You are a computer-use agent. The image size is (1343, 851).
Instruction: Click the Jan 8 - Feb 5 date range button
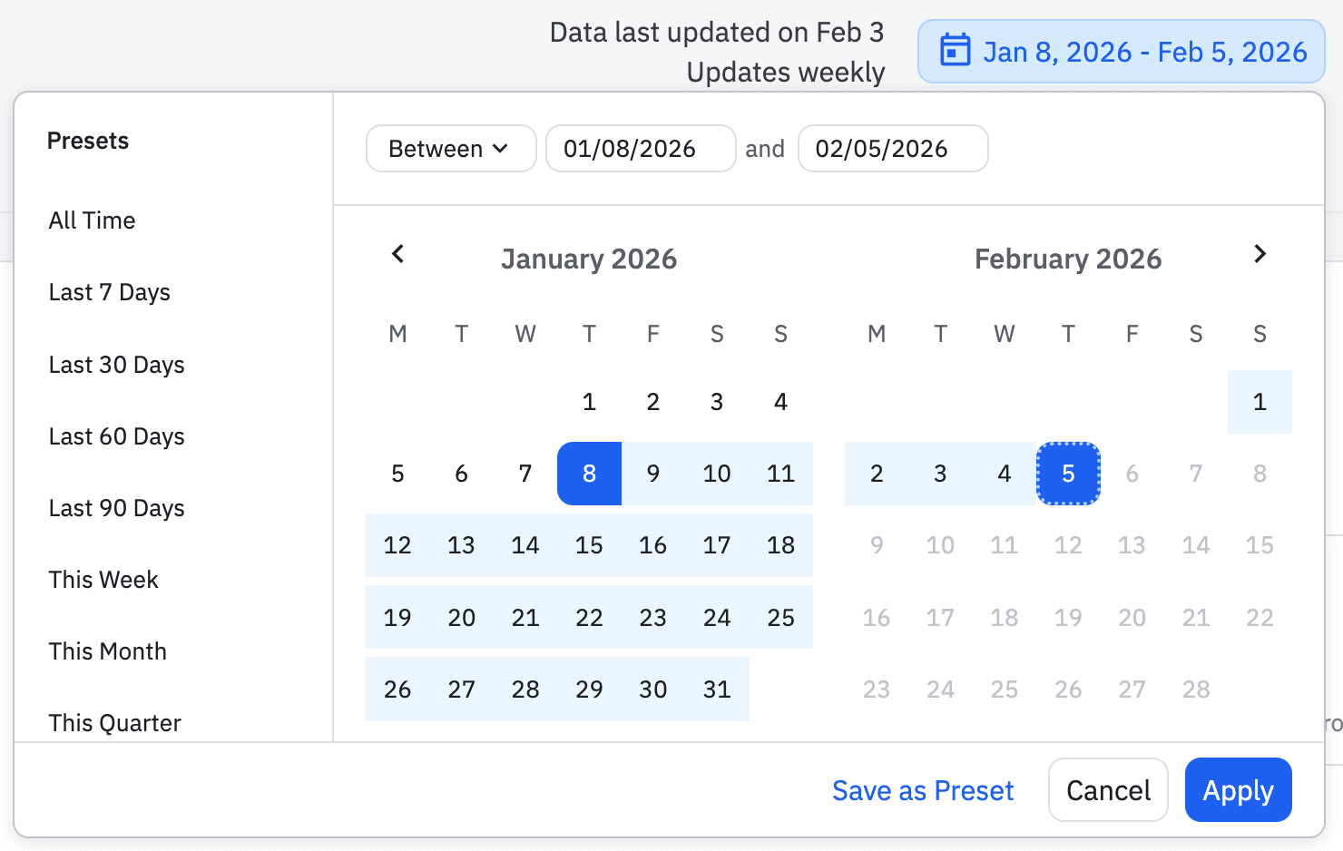pos(1121,52)
